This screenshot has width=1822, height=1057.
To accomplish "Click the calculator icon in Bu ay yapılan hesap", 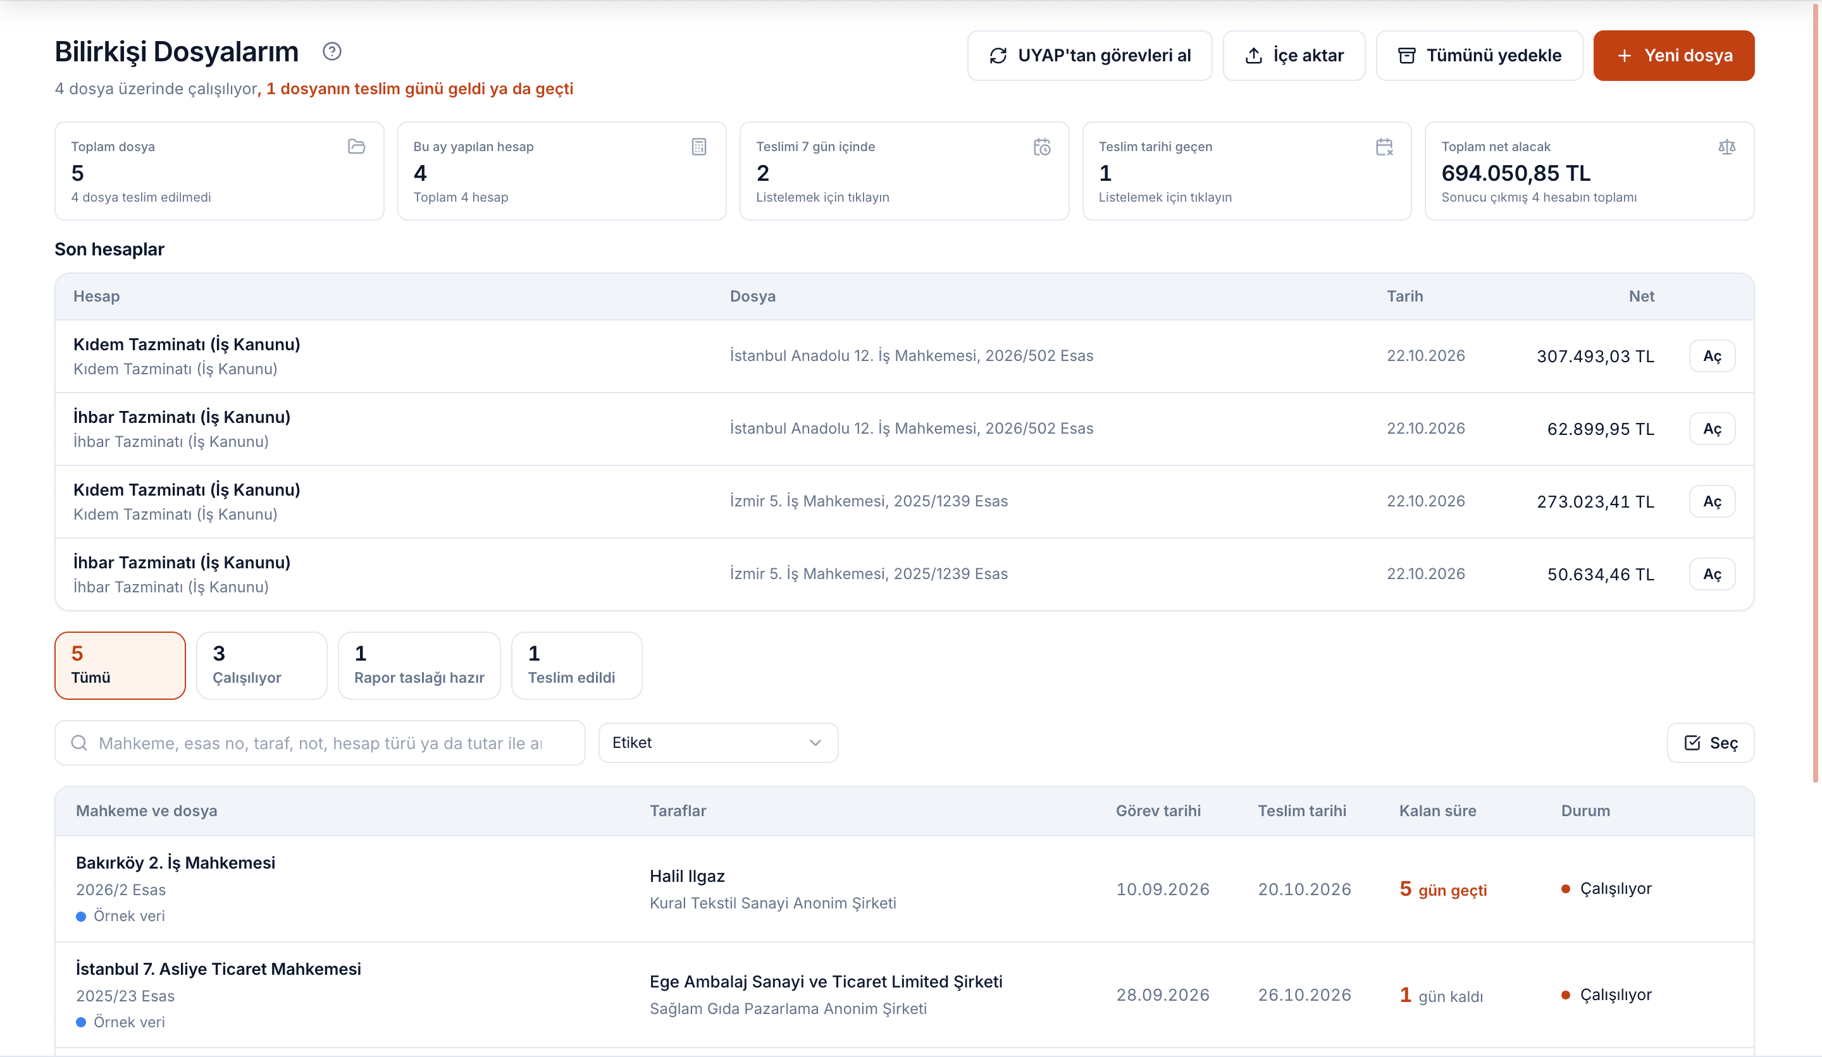I will pos(698,147).
